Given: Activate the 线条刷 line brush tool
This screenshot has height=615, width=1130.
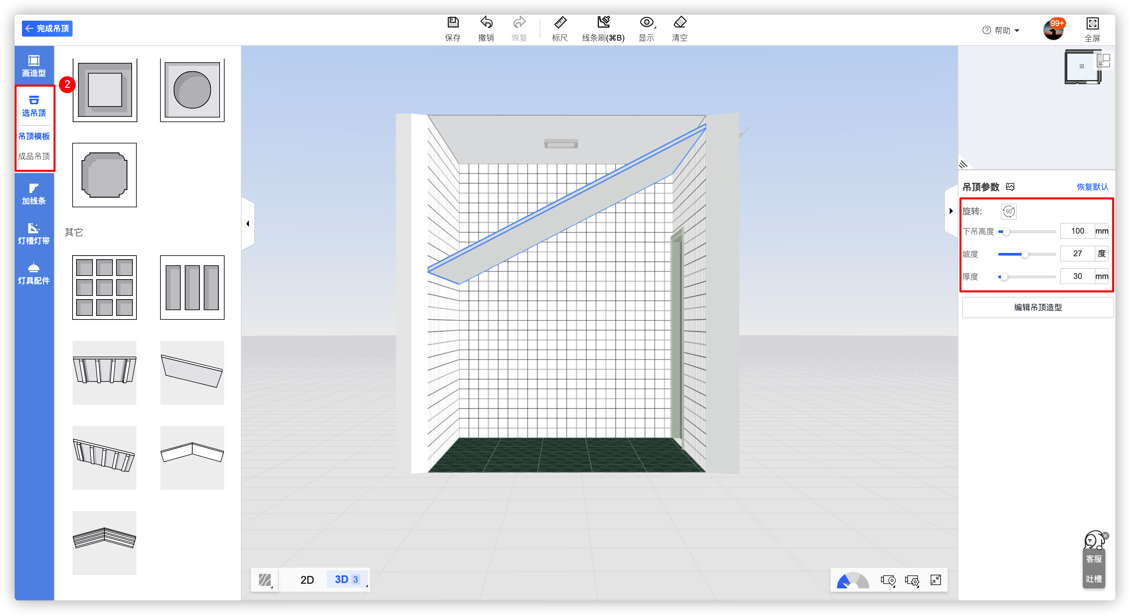Looking at the screenshot, I should click(603, 29).
